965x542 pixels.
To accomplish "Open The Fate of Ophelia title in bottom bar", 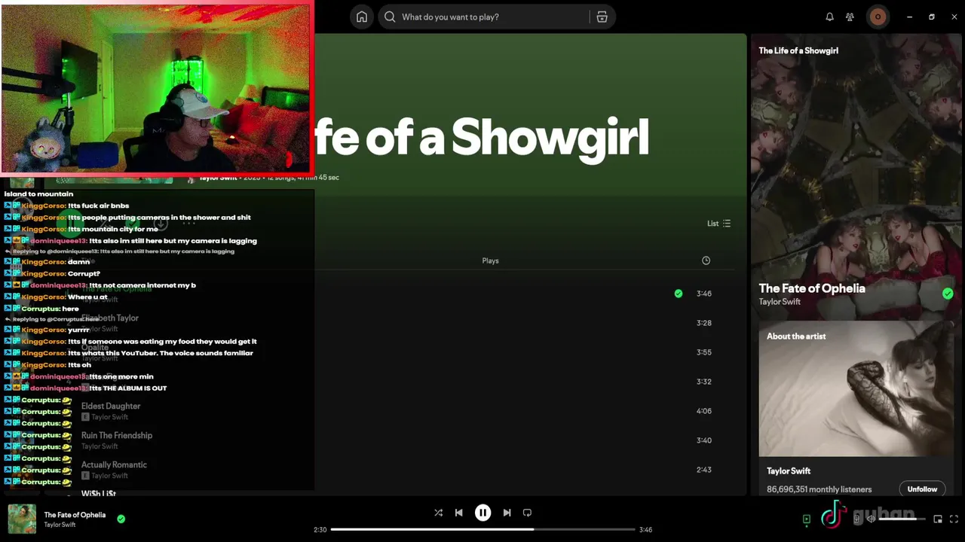I will [75, 515].
